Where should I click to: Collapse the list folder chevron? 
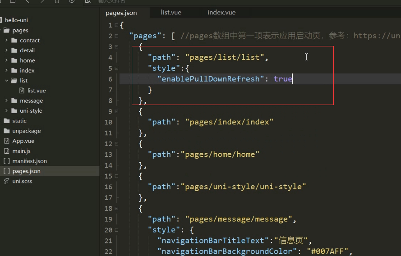[x=6, y=81]
